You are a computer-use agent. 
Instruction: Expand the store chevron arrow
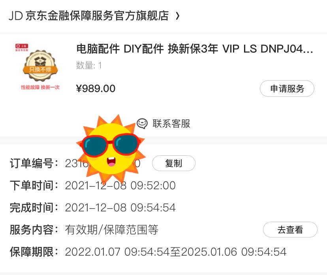click(x=177, y=16)
